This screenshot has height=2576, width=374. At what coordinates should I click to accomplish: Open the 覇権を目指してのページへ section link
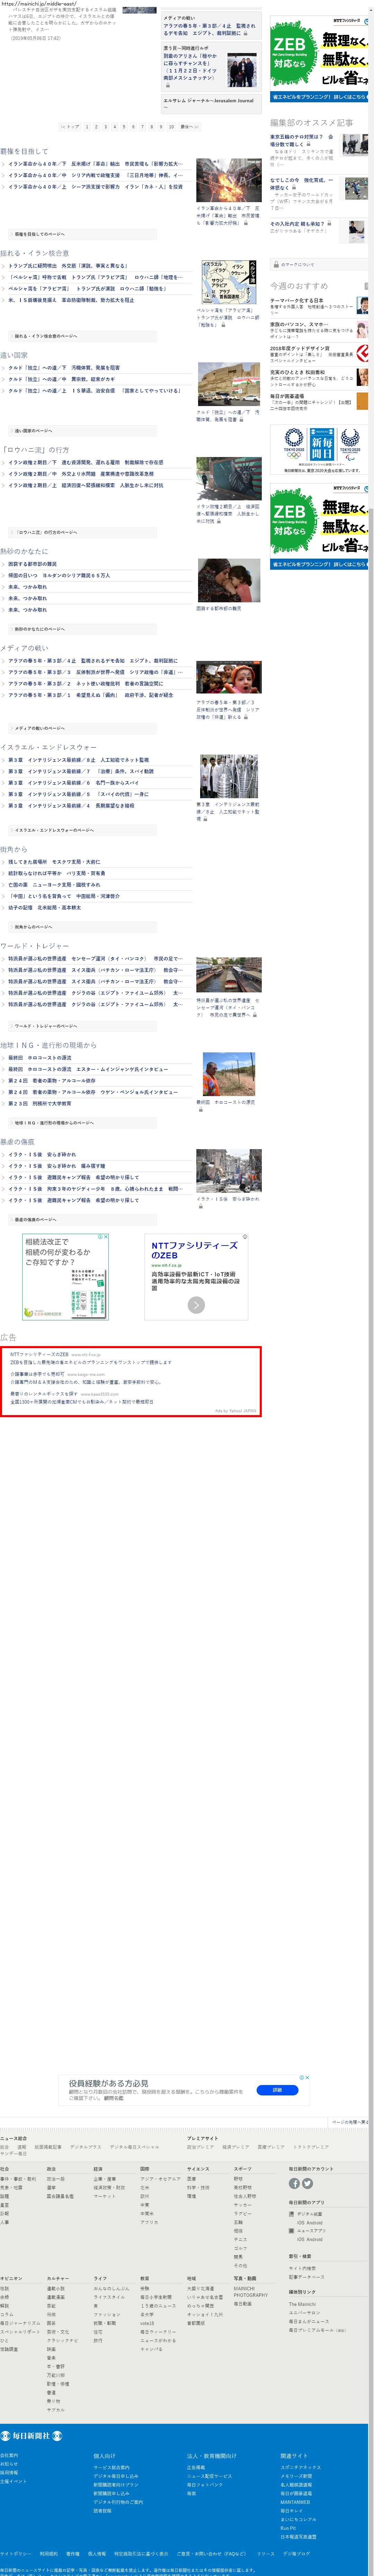40,234
